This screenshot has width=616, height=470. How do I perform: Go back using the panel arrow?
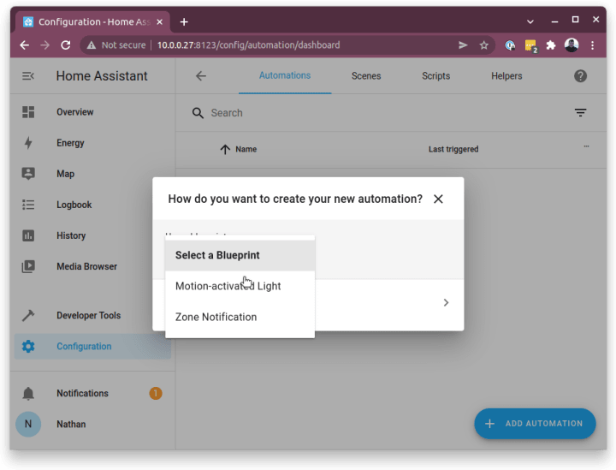click(x=201, y=76)
